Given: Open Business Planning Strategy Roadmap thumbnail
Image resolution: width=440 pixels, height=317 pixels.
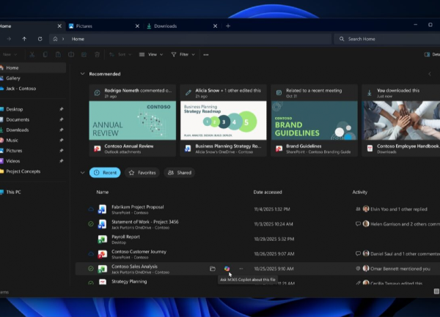Looking at the screenshot, I should tap(224, 120).
